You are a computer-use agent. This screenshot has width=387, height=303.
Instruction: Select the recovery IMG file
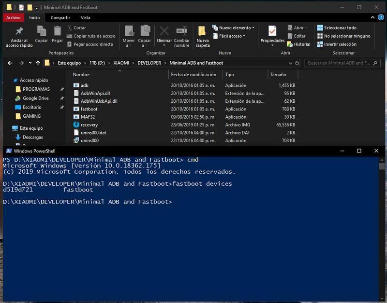(x=184, y=125)
